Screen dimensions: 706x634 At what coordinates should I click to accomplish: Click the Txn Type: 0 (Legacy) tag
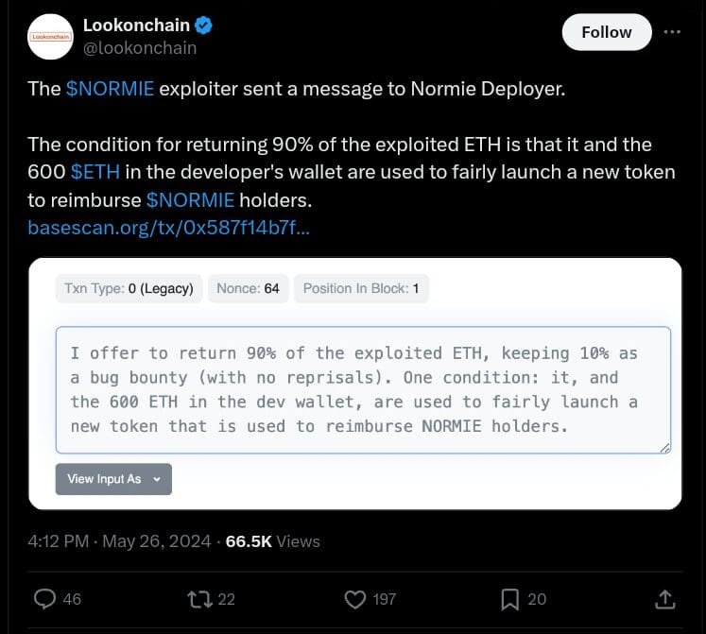pos(129,288)
